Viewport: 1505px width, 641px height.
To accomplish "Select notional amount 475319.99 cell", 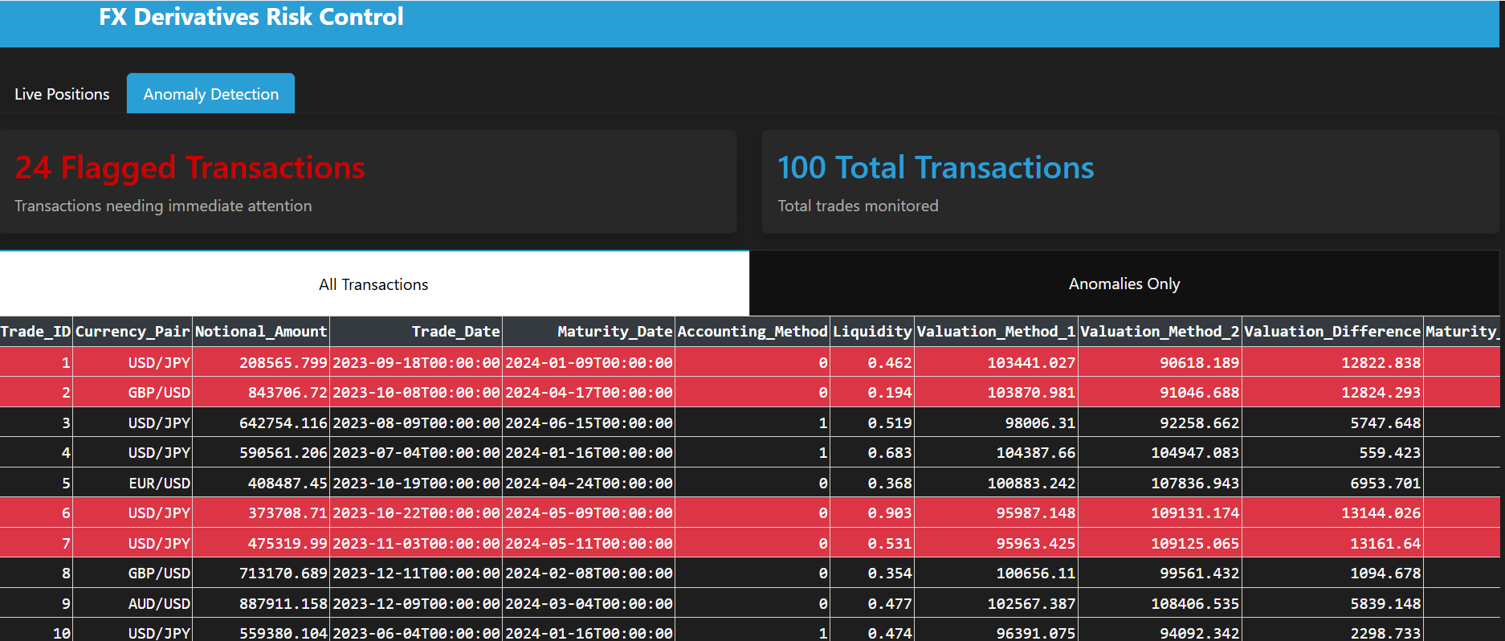I will [261, 543].
